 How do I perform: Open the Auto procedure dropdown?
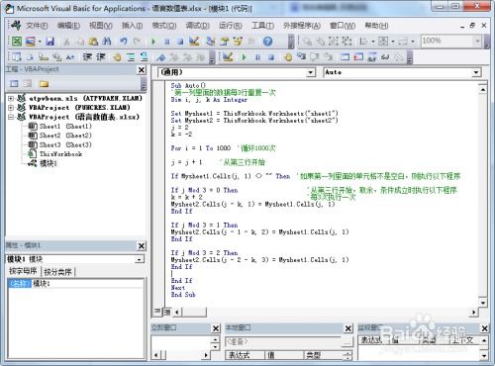[475, 72]
